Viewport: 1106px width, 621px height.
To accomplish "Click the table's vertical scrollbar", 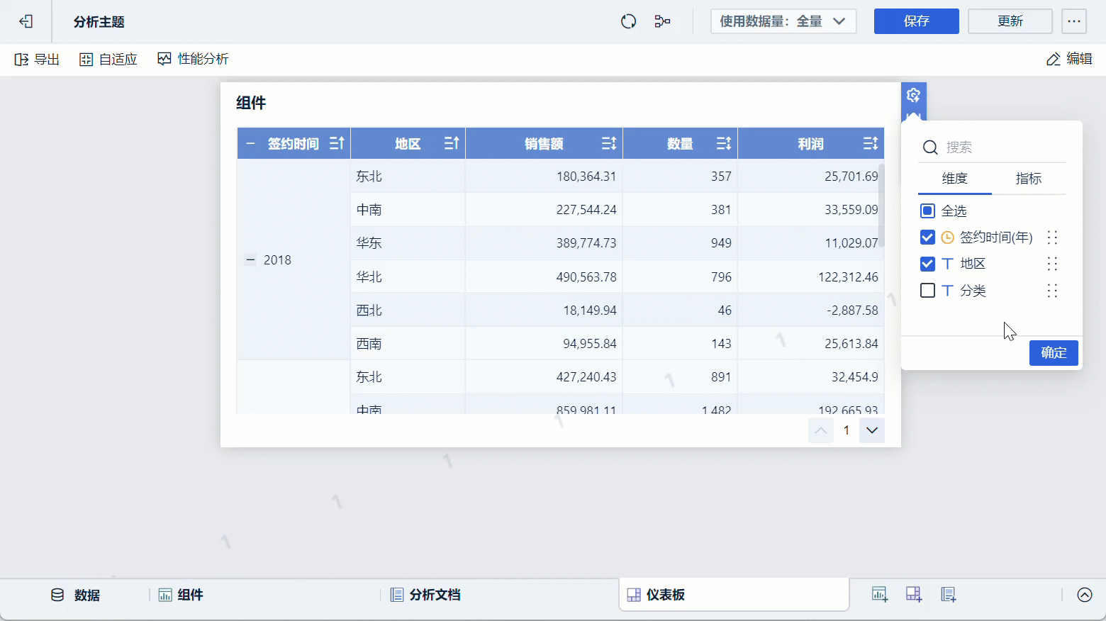I will pyautogui.click(x=881, y=206).
